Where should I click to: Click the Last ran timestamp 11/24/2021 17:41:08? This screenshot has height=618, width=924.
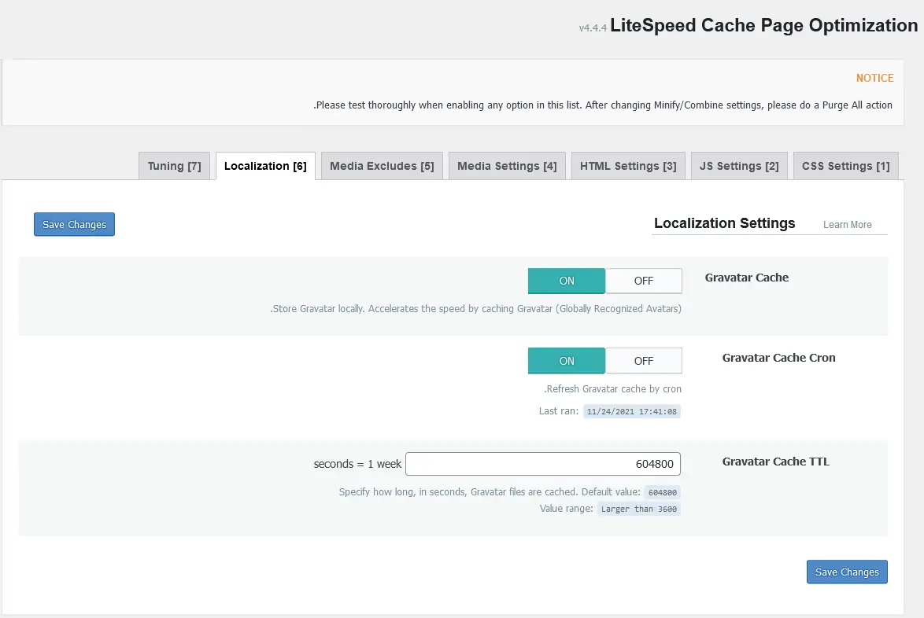[x=631, y=411]
